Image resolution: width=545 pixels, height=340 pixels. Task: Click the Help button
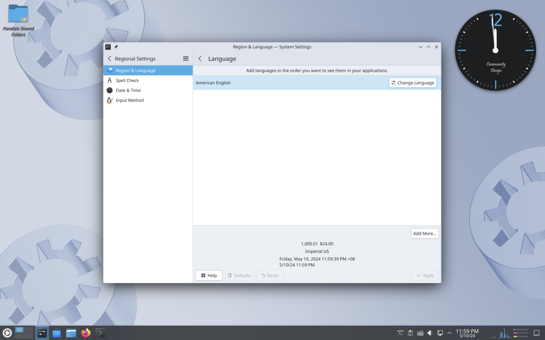coord(209,275)
